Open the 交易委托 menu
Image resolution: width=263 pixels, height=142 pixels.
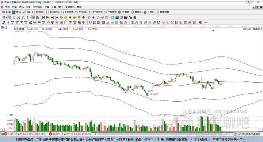pyautogui.click(x=70, y=7)
